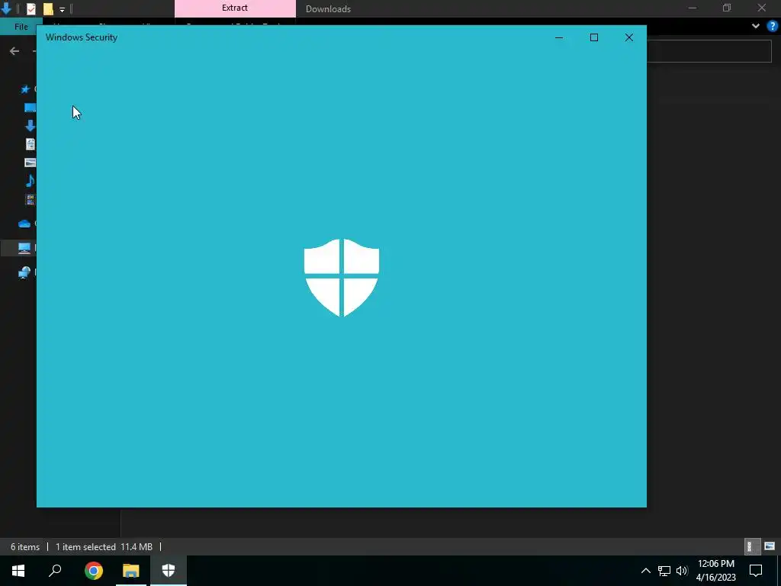The height and width of the screenshot is (586, 781).
Task: Open the Videos filmstrip icon in the sidebar
Action: tap(30, 199)
